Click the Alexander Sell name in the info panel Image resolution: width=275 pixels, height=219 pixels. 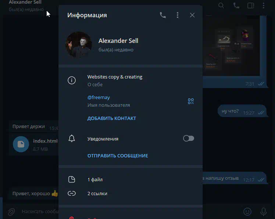coord(118,41)
